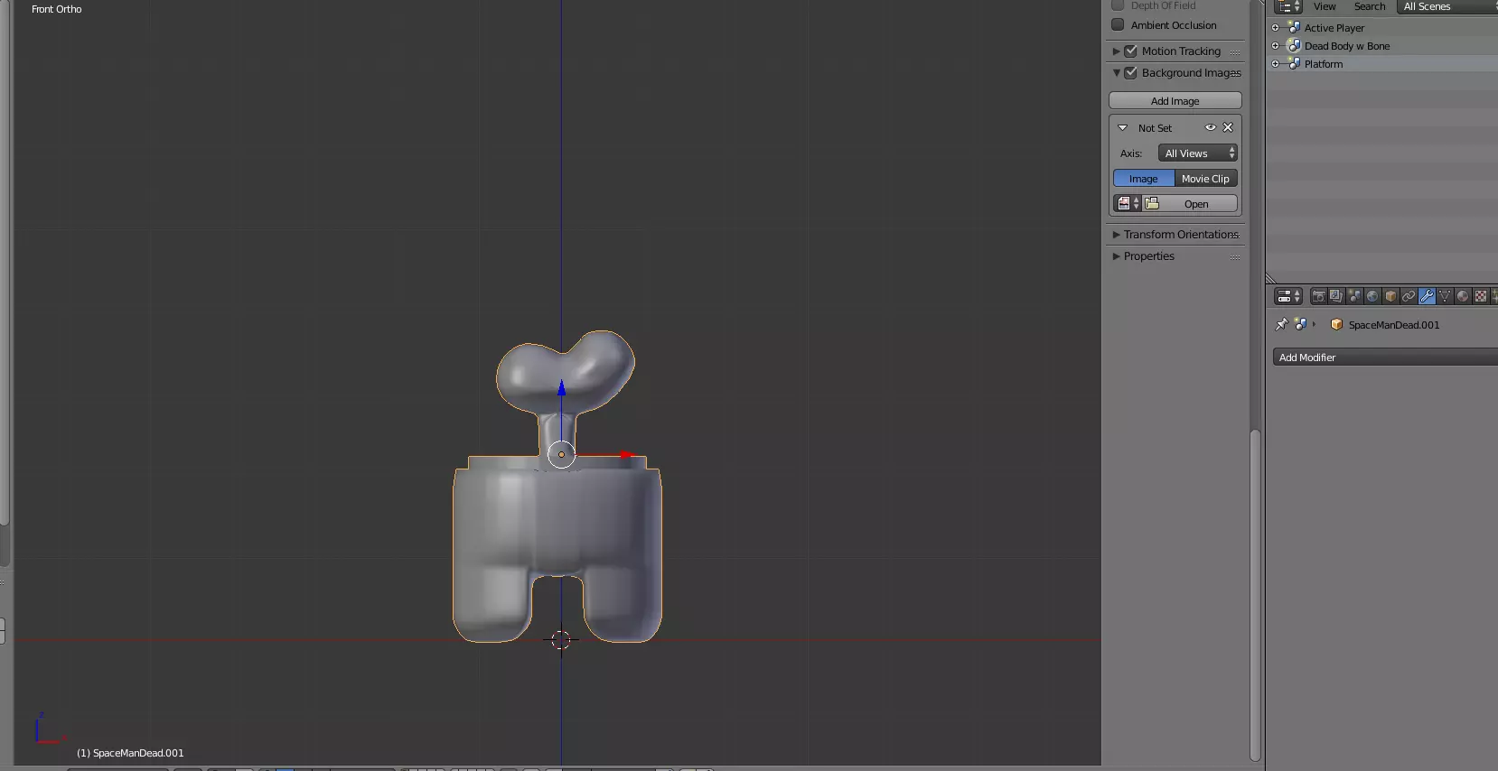The height and width of the screenshot is (771, 1498).
Task: Click the folder icon left of Open
Action: tap(1152, 204)
